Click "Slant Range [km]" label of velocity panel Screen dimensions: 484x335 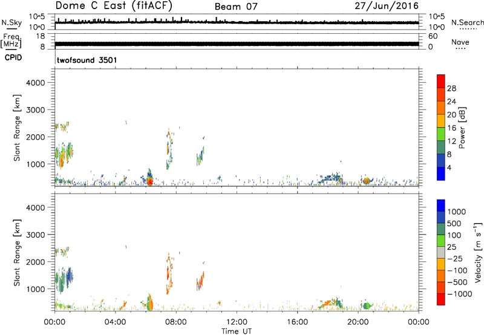point(17,253)
